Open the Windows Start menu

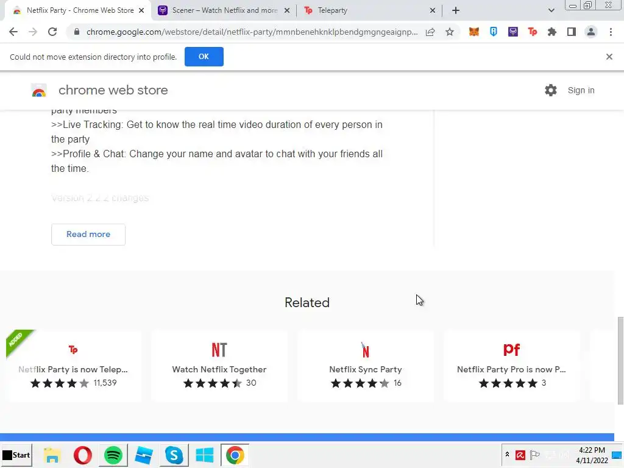[16, 455]
